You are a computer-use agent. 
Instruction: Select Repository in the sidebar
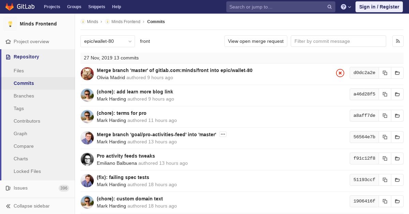click(x=38, y=57)
